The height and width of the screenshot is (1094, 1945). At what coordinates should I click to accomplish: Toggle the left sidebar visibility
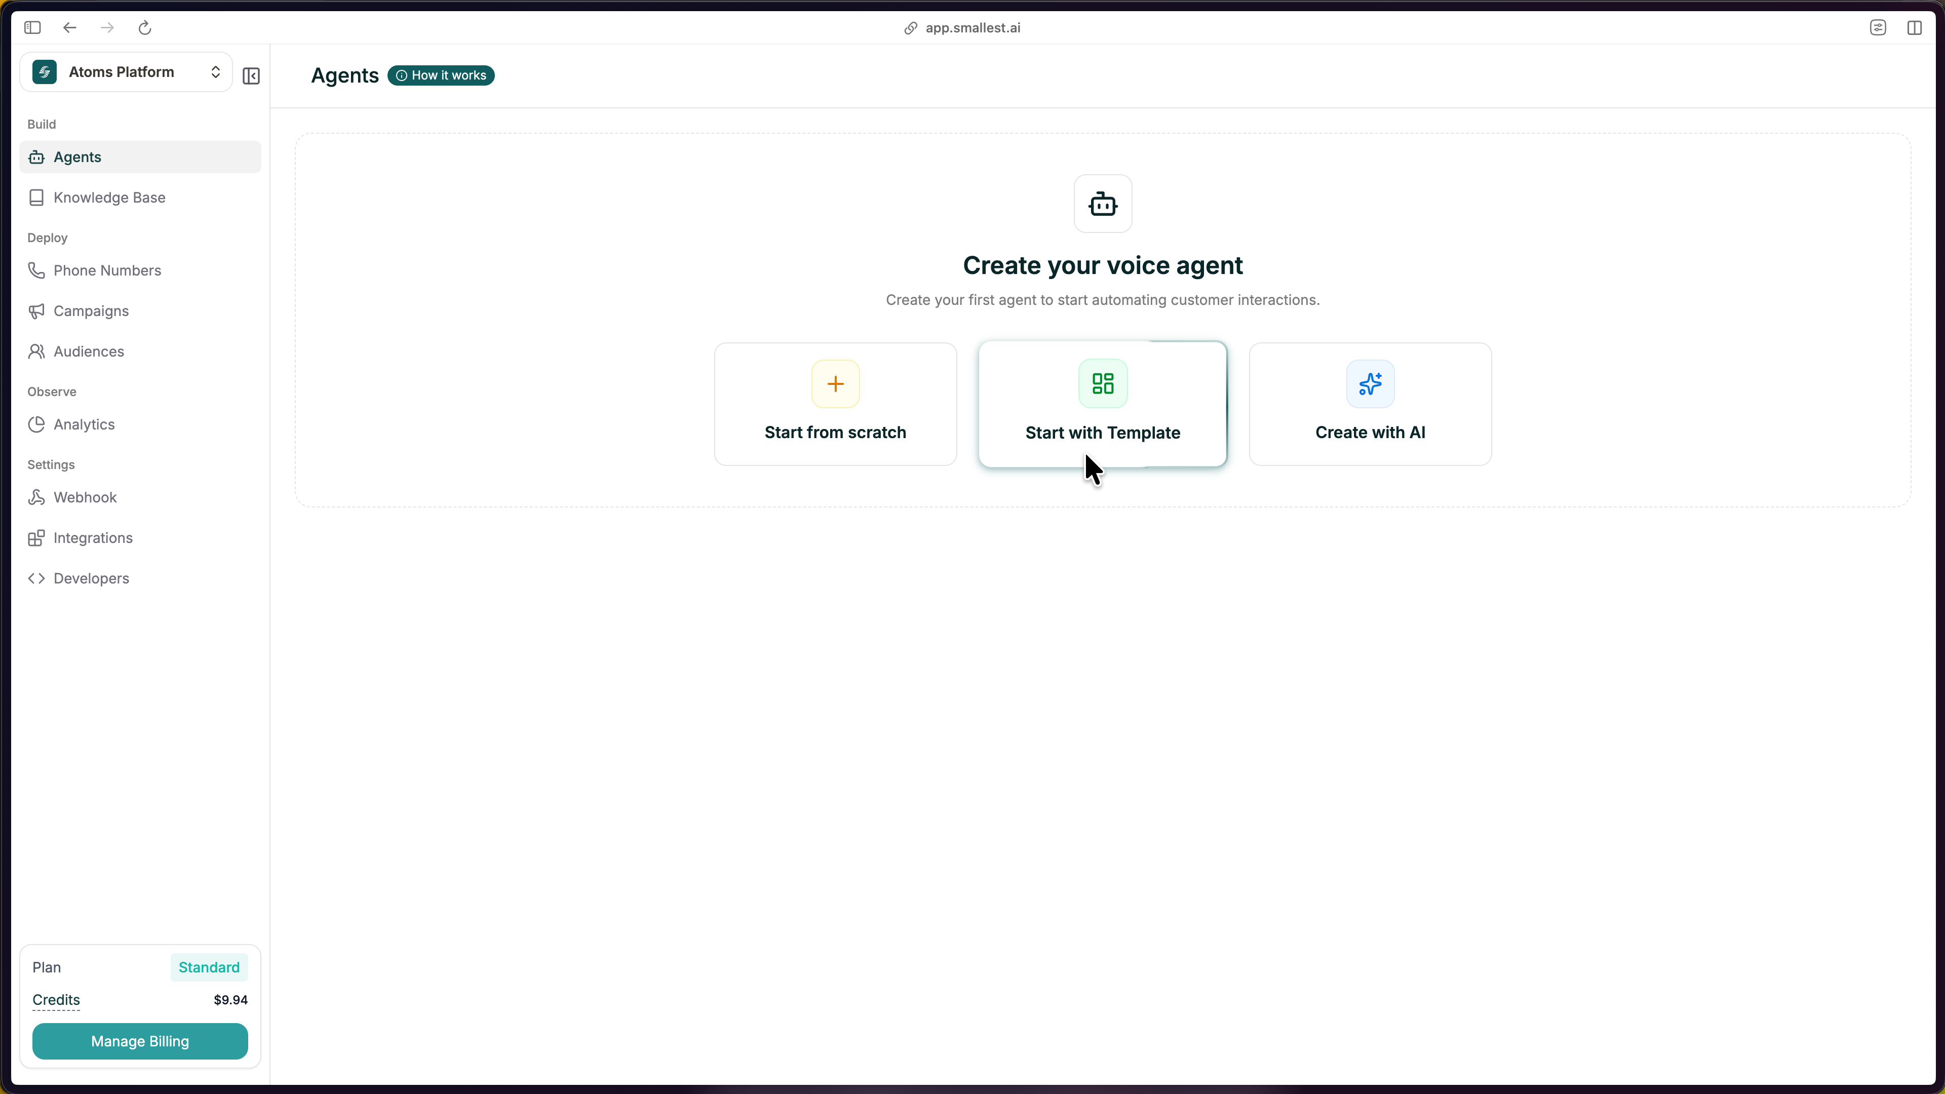point(32,27)
